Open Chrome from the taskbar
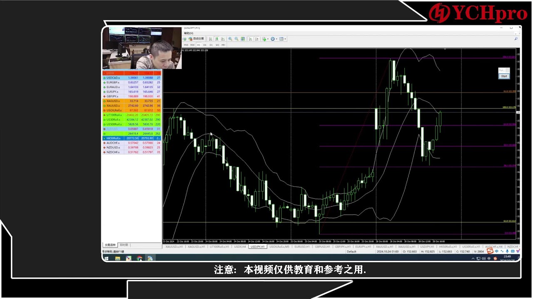 point(139,258)
